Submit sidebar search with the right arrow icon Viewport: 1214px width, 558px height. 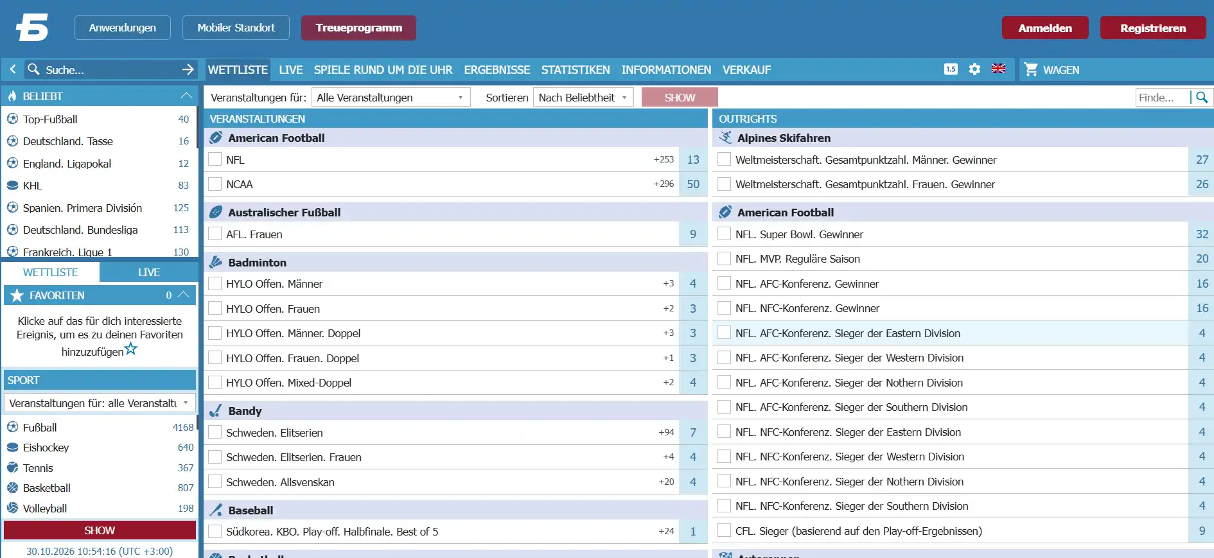(x=188, y=69)
